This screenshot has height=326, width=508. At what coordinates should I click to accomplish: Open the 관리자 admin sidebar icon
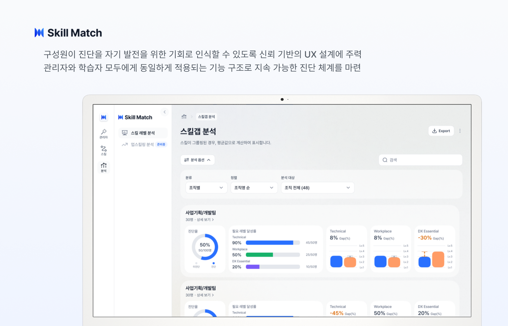click(104, 134)
